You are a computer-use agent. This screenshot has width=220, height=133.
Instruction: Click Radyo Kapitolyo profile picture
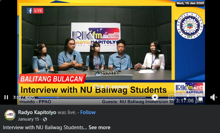click(x=10, y=115)
